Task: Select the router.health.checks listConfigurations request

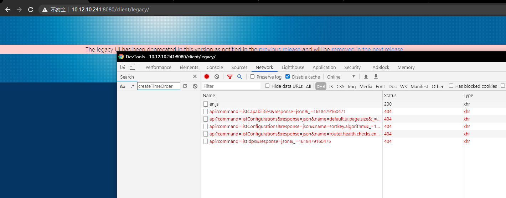Action: coord(353,134)
